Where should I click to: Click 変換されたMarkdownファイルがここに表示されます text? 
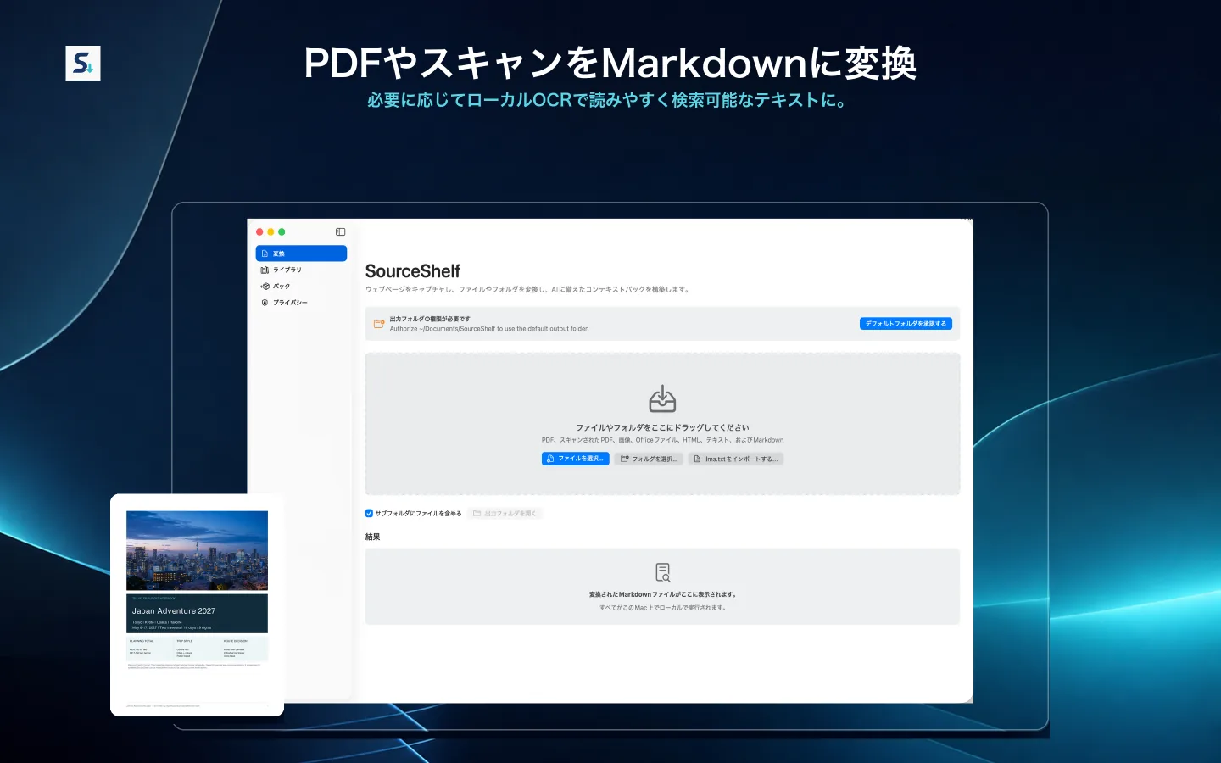pyautogui.click(x=662, y=594)
